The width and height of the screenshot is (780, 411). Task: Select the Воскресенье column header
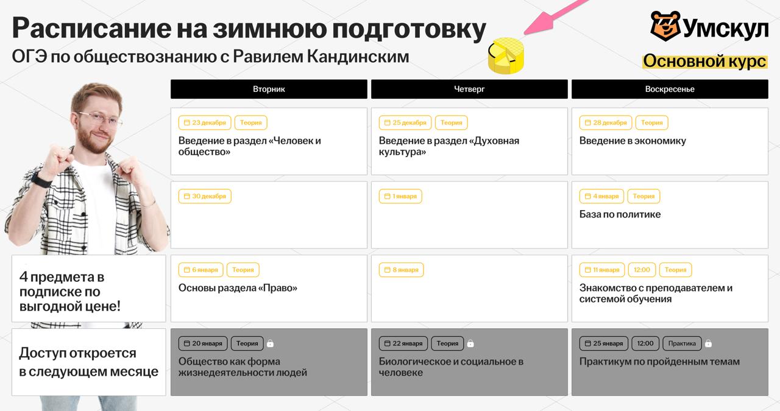(x=670, y=89)
